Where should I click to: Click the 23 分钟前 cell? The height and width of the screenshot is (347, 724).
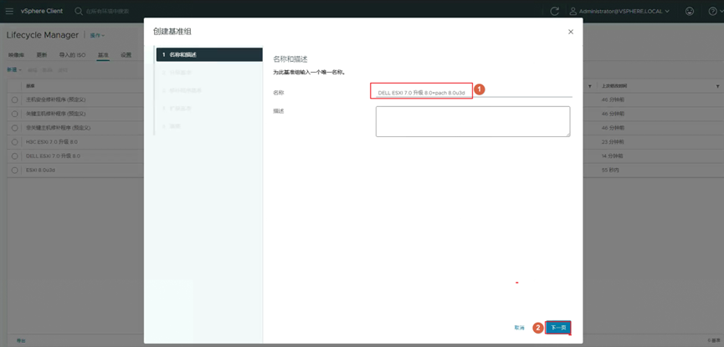click(x=612, y=141)
